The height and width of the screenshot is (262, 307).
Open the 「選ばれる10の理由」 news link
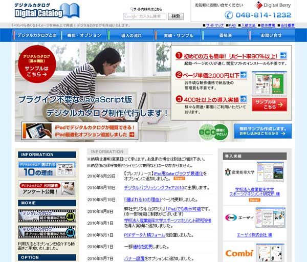(x=143, y=200)
